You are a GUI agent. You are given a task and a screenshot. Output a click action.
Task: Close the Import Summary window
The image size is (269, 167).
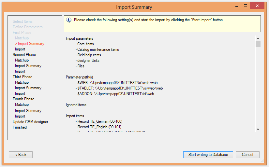click(x=258, y=6)
